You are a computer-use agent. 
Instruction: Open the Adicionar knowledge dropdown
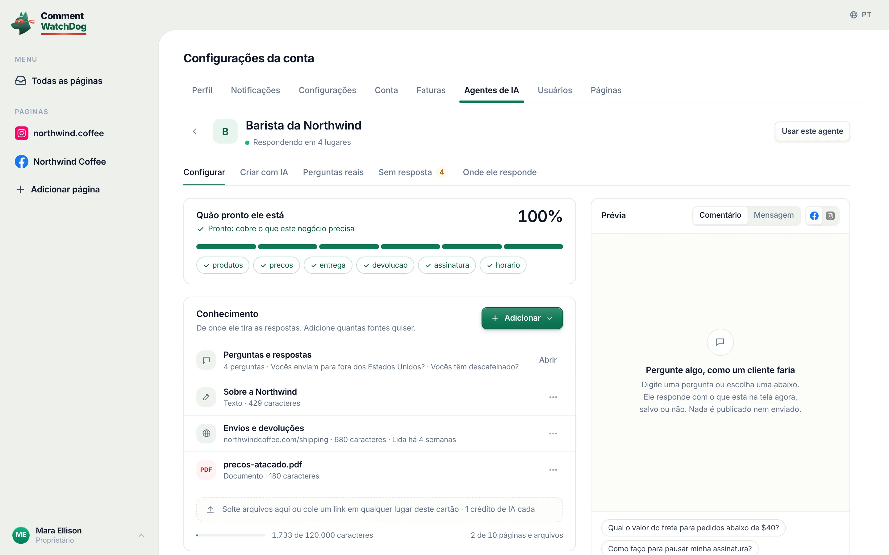tap(522, 318)
